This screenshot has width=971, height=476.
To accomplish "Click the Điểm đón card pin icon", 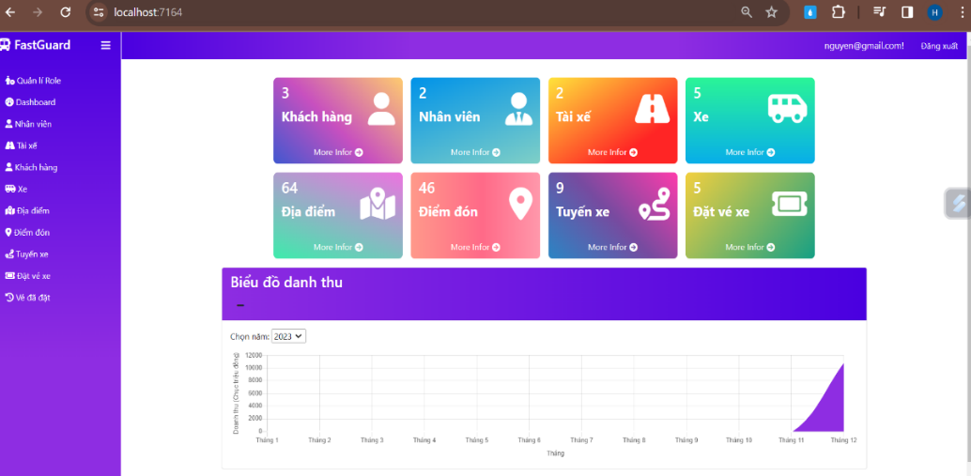I will [x=520, y=205].
